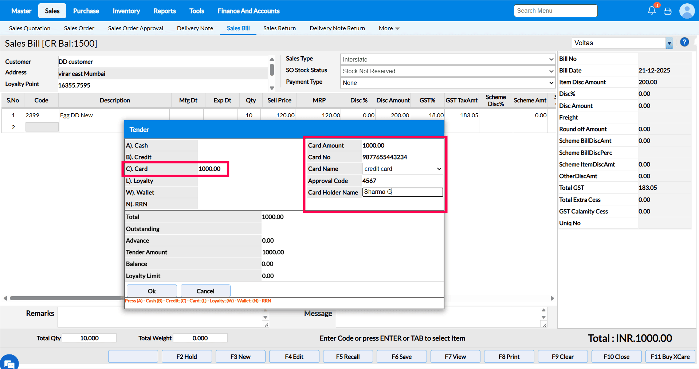Open the Finance And Accounts menu
699x369 pixels.
[x=248, y=11]
